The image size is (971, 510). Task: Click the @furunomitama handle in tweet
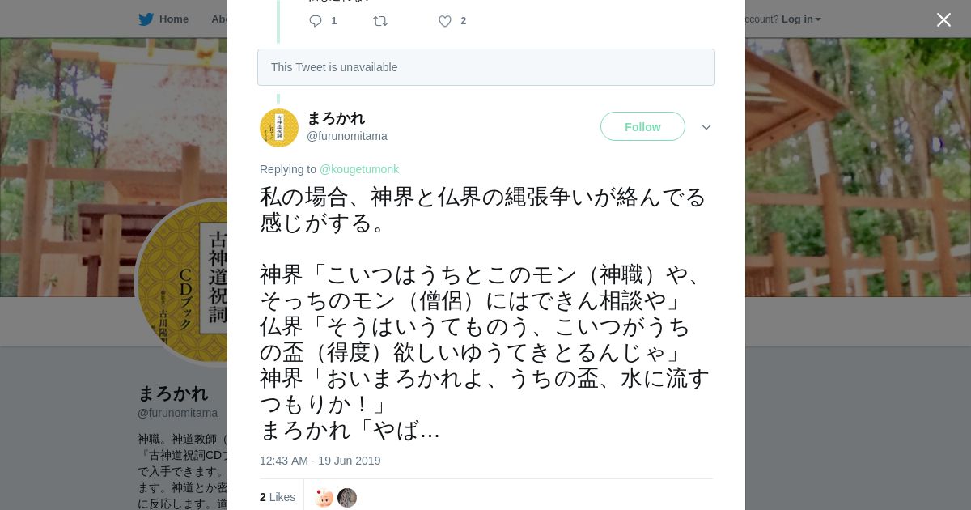[347, 136]
